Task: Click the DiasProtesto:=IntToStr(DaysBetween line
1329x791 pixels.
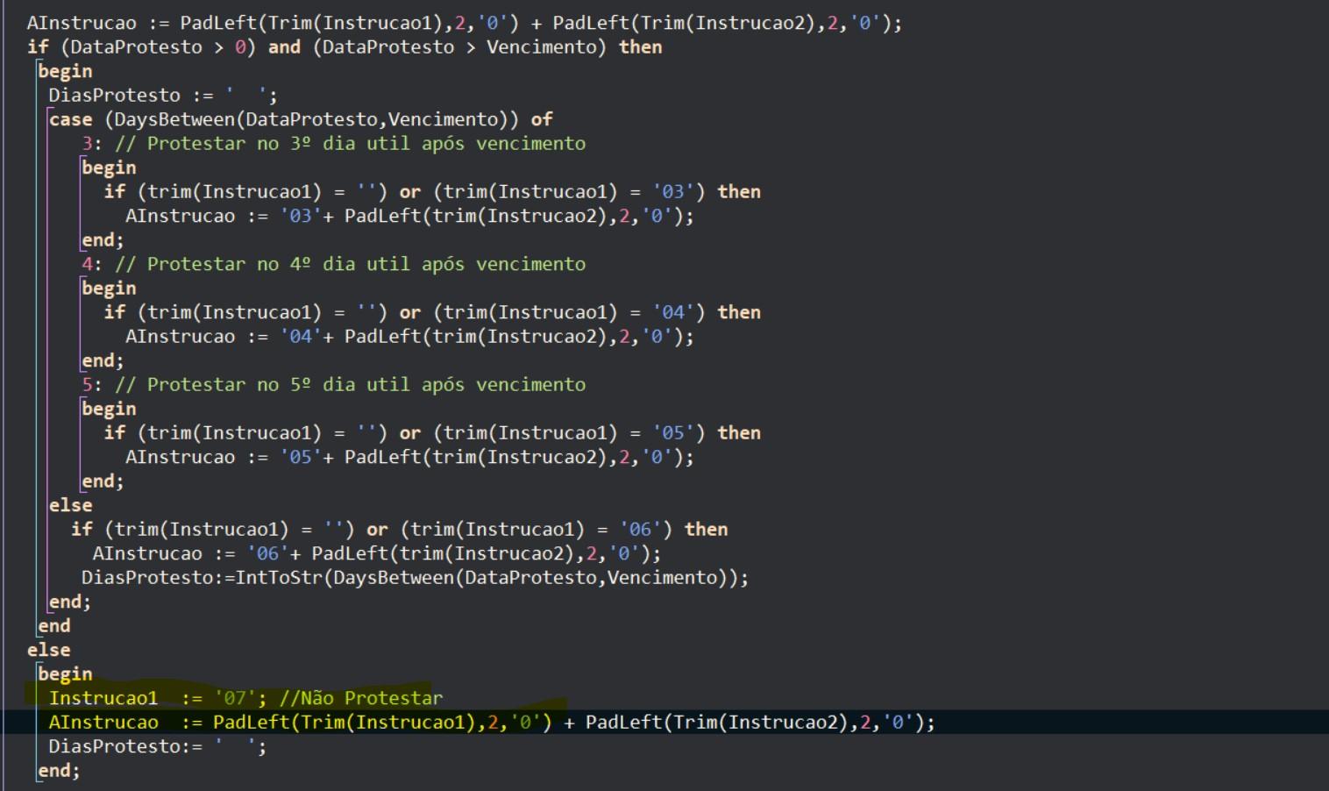Action: click(416, 578)
